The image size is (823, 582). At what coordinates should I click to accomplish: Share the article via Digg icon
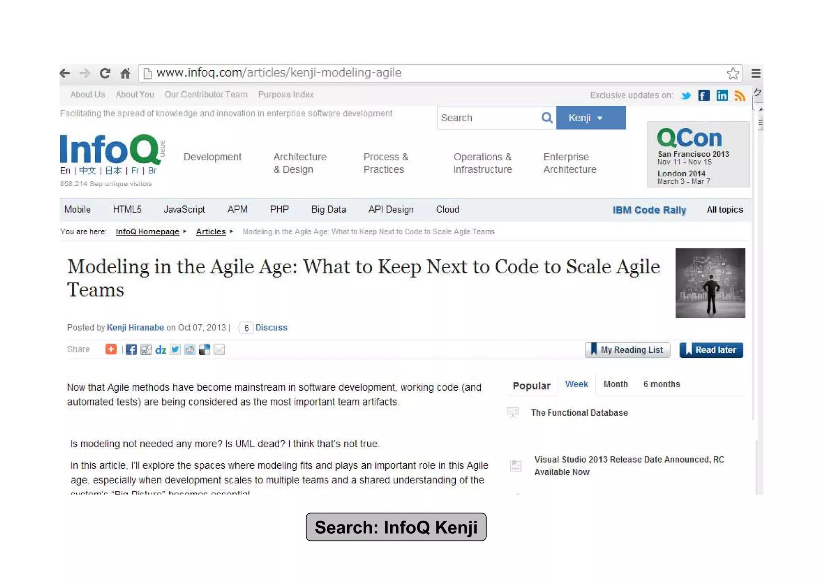point(146,350)
